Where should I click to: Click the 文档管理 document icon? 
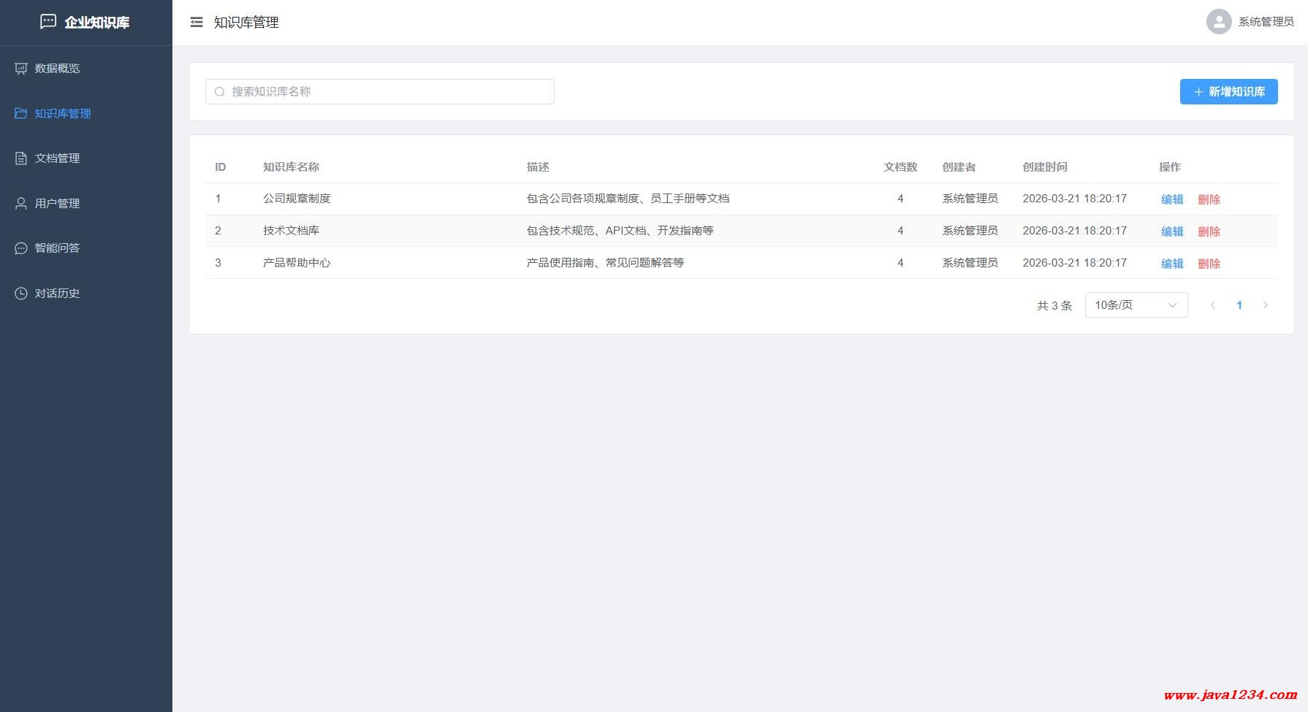click(x=21, y=158)
